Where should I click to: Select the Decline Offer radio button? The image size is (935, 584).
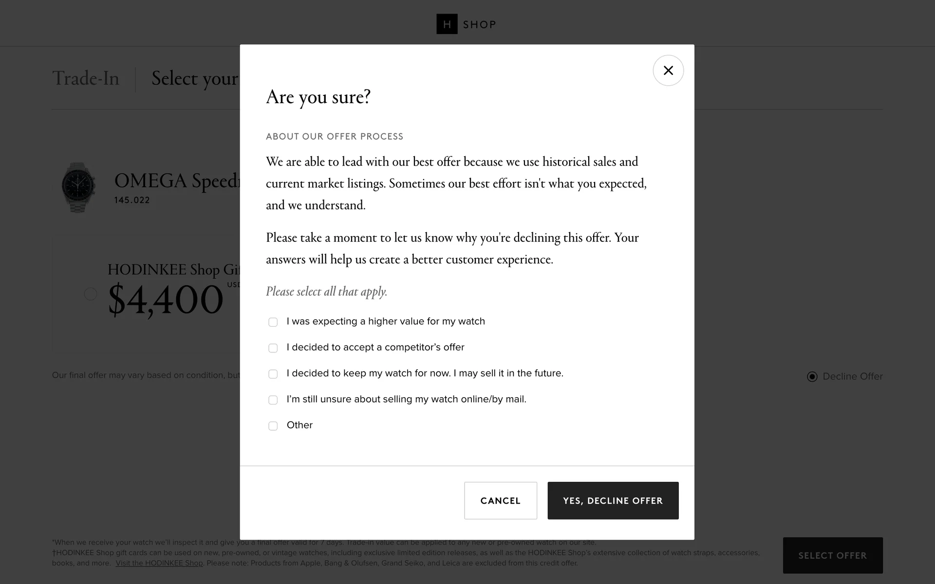tap(812, 377)
